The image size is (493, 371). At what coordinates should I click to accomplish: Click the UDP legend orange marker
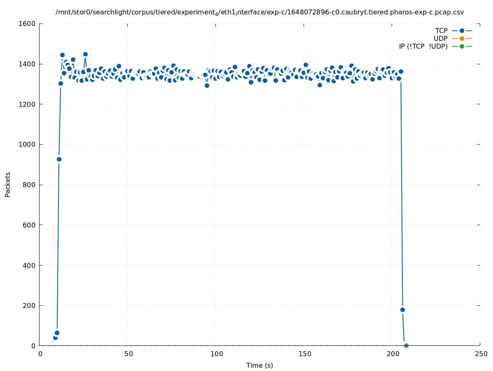pos(462,39)
